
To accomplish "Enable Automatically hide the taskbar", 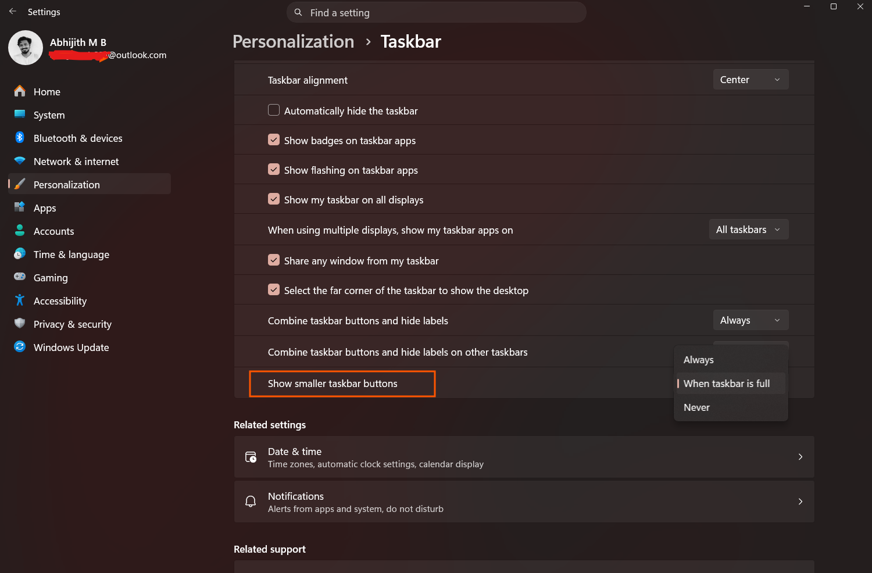I will pos(273,110).
